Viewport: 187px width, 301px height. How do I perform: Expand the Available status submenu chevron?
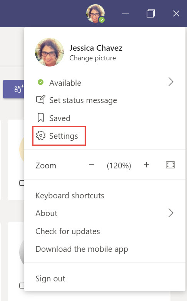171,82
